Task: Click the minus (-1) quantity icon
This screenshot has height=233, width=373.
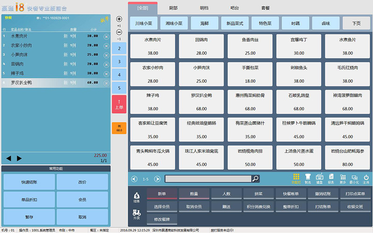Action: pos(119,32)
